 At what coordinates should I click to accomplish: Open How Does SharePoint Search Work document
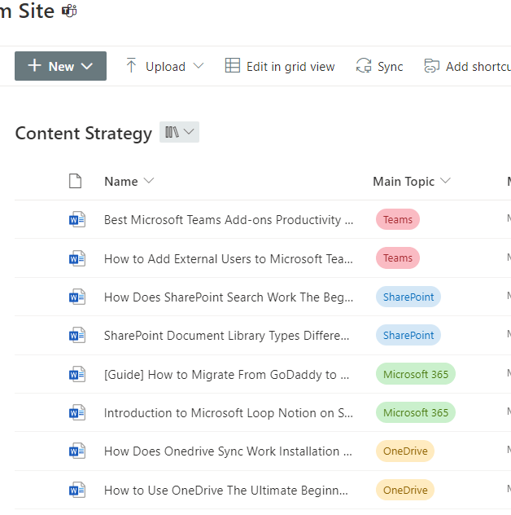(x=229, y=297)
